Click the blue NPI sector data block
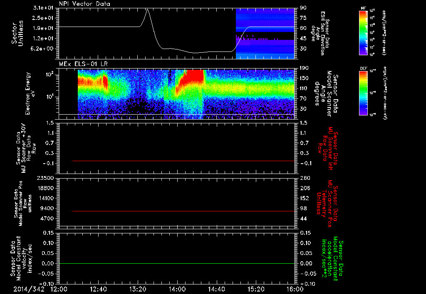The image size is (426, 294). pyautogui.click(x=265, y=33)
